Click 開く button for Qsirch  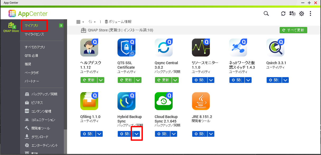point(274,80)
